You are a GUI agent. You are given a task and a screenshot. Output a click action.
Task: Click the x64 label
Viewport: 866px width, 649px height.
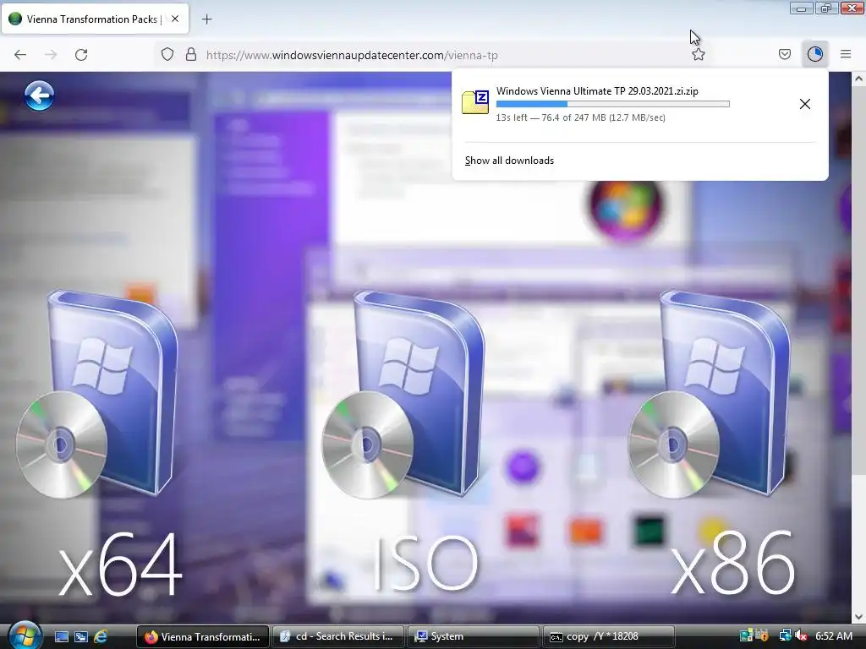[120, 564]
